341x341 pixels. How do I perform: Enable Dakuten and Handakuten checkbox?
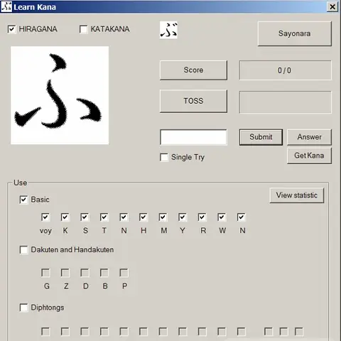click(23, 250)
